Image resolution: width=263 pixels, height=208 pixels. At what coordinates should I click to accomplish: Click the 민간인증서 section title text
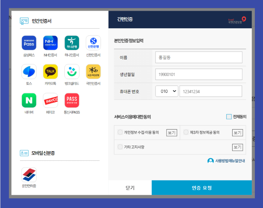[x=42, y=21]
